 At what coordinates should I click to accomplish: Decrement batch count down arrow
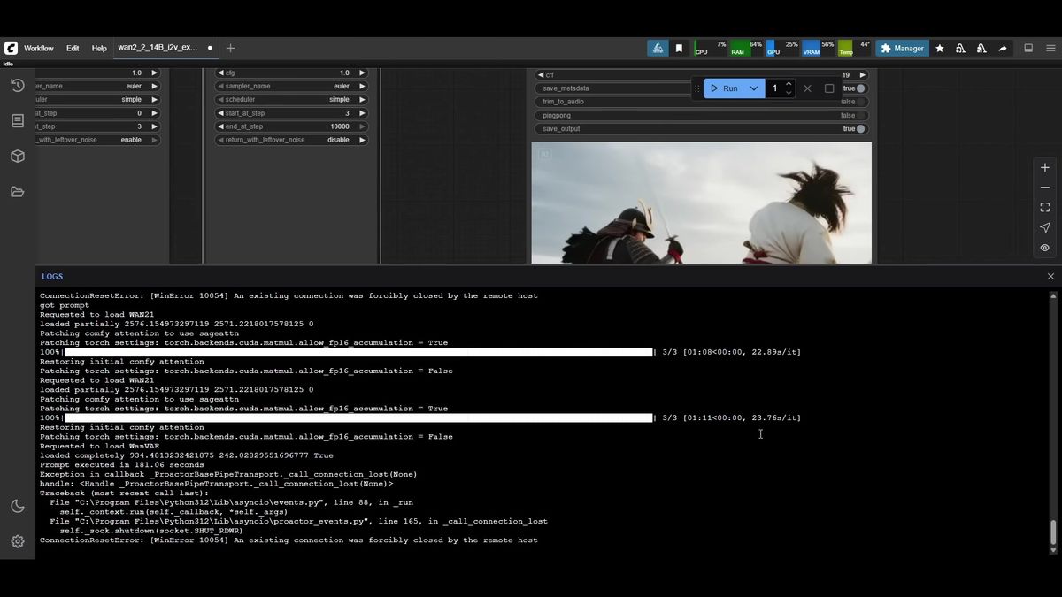[789, 93]
